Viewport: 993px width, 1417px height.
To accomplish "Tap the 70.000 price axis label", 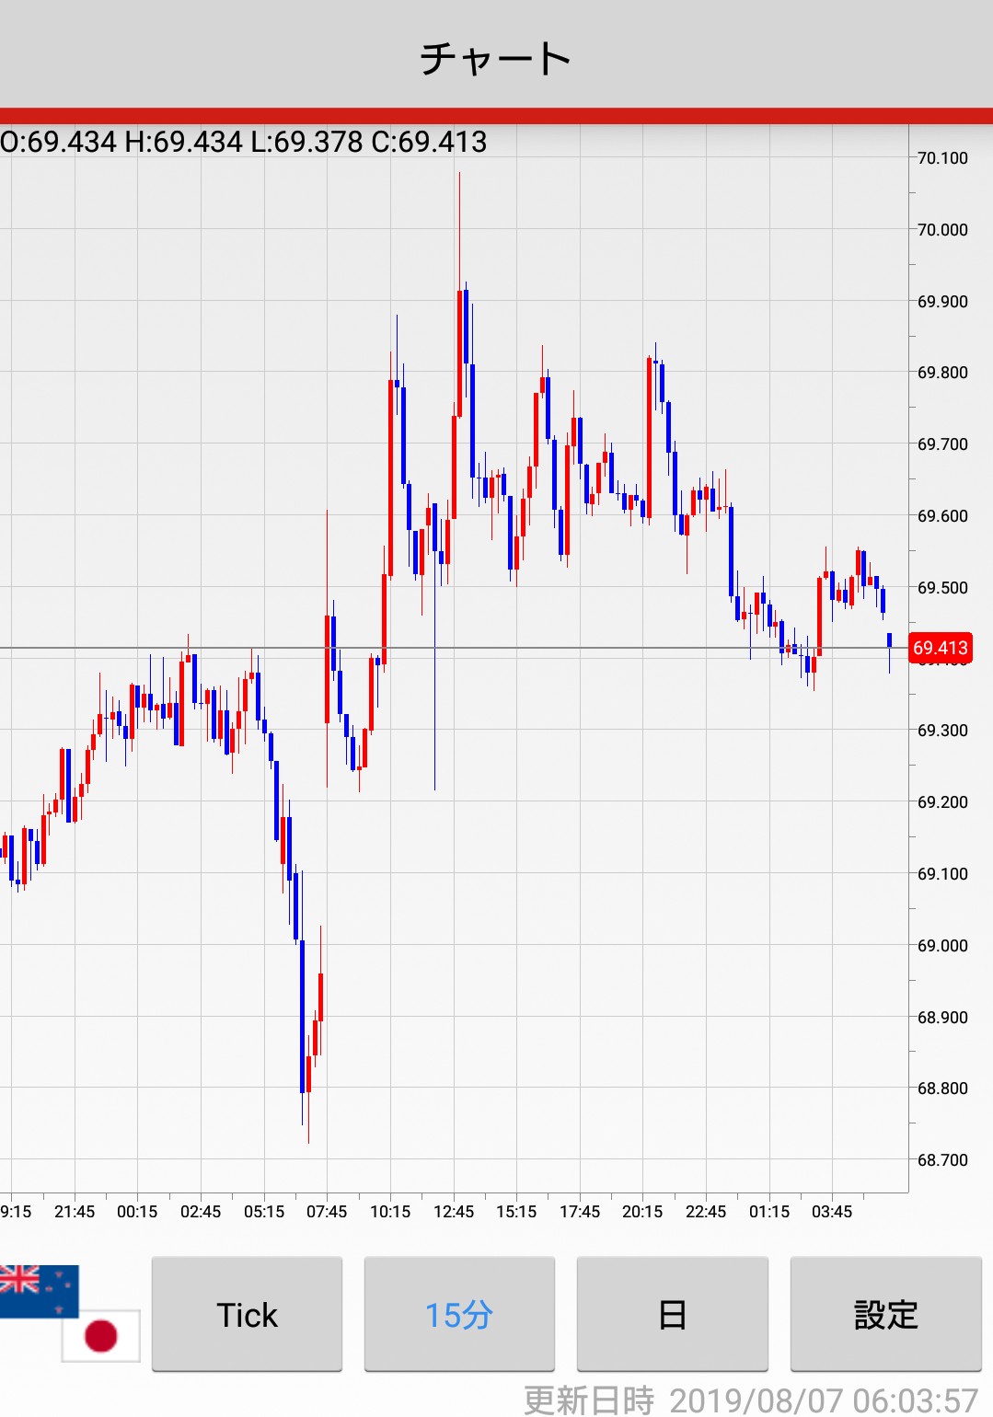I will (942, 230).
